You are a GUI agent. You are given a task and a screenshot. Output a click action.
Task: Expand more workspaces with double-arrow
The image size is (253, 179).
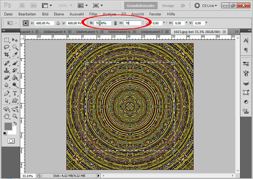tap(183, 6)
